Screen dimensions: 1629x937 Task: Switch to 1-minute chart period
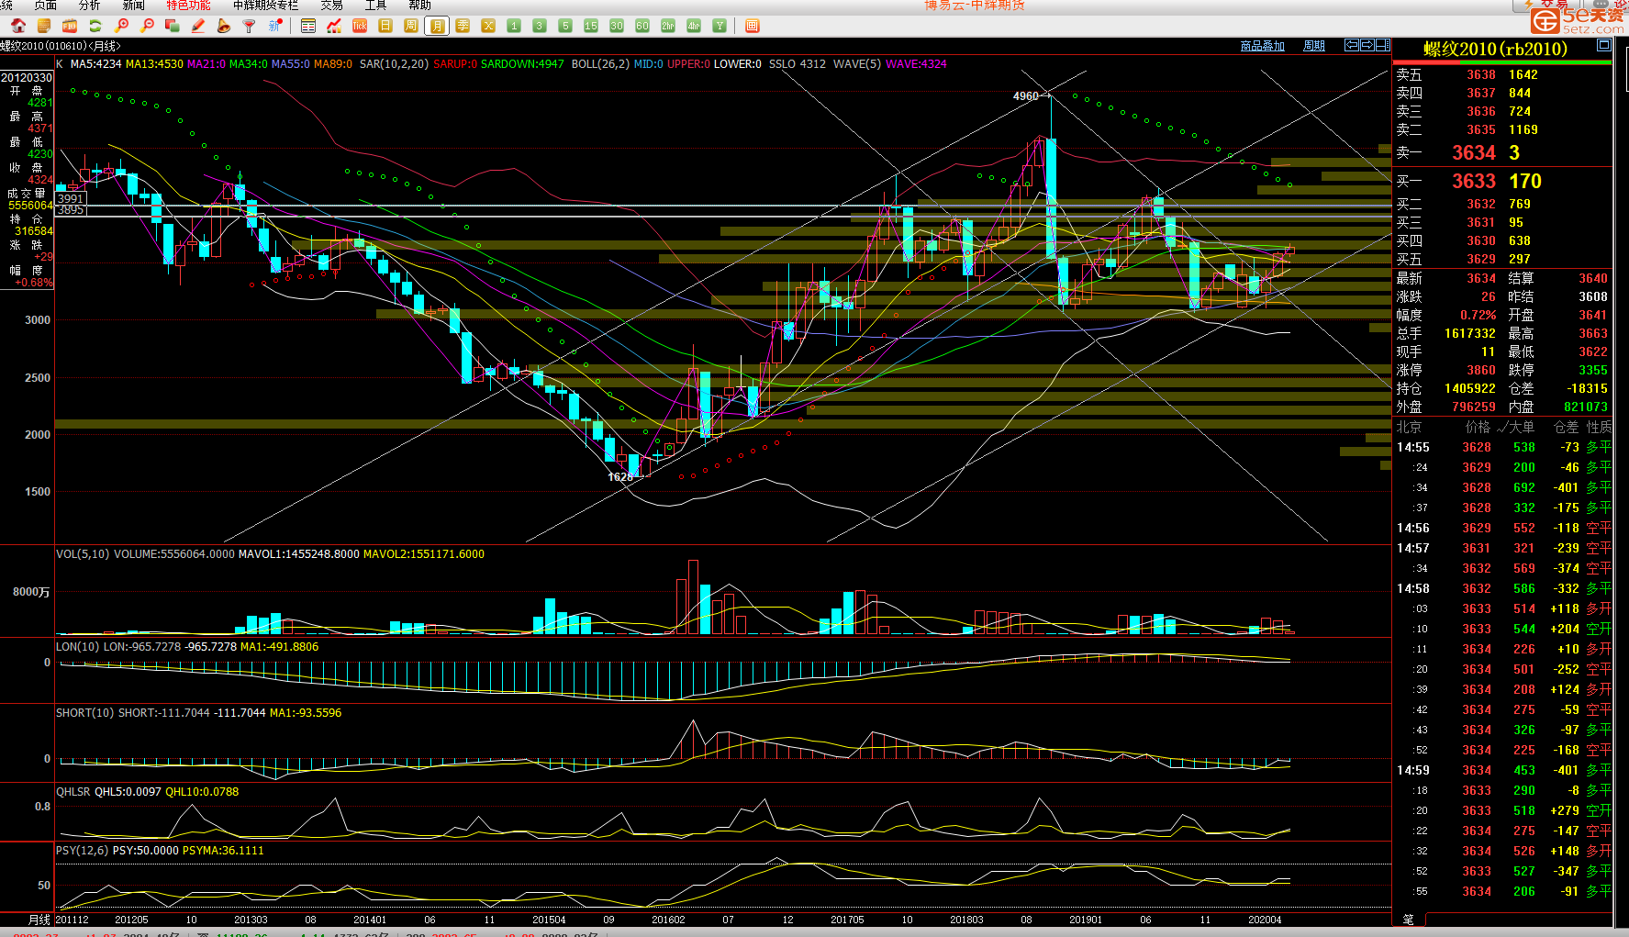(514, 26)
